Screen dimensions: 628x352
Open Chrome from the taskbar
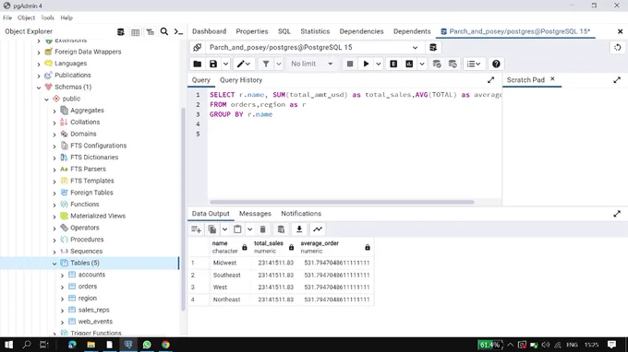click(x=165, y=345)
